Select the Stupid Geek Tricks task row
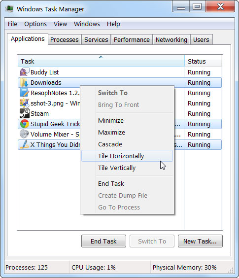 (x=120, y=124)
